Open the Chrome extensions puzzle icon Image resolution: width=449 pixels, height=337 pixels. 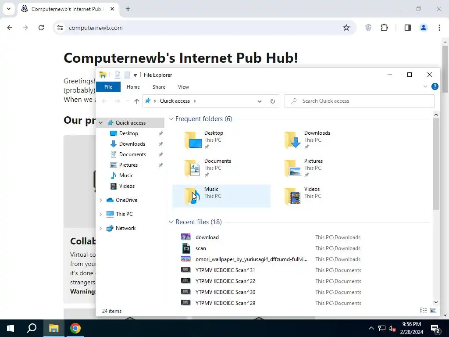384,28
